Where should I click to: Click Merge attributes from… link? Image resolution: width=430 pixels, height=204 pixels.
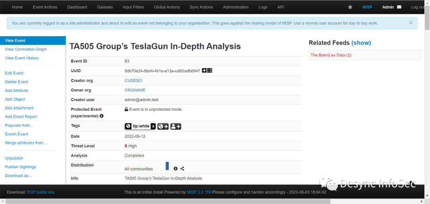tap(26, 143)
